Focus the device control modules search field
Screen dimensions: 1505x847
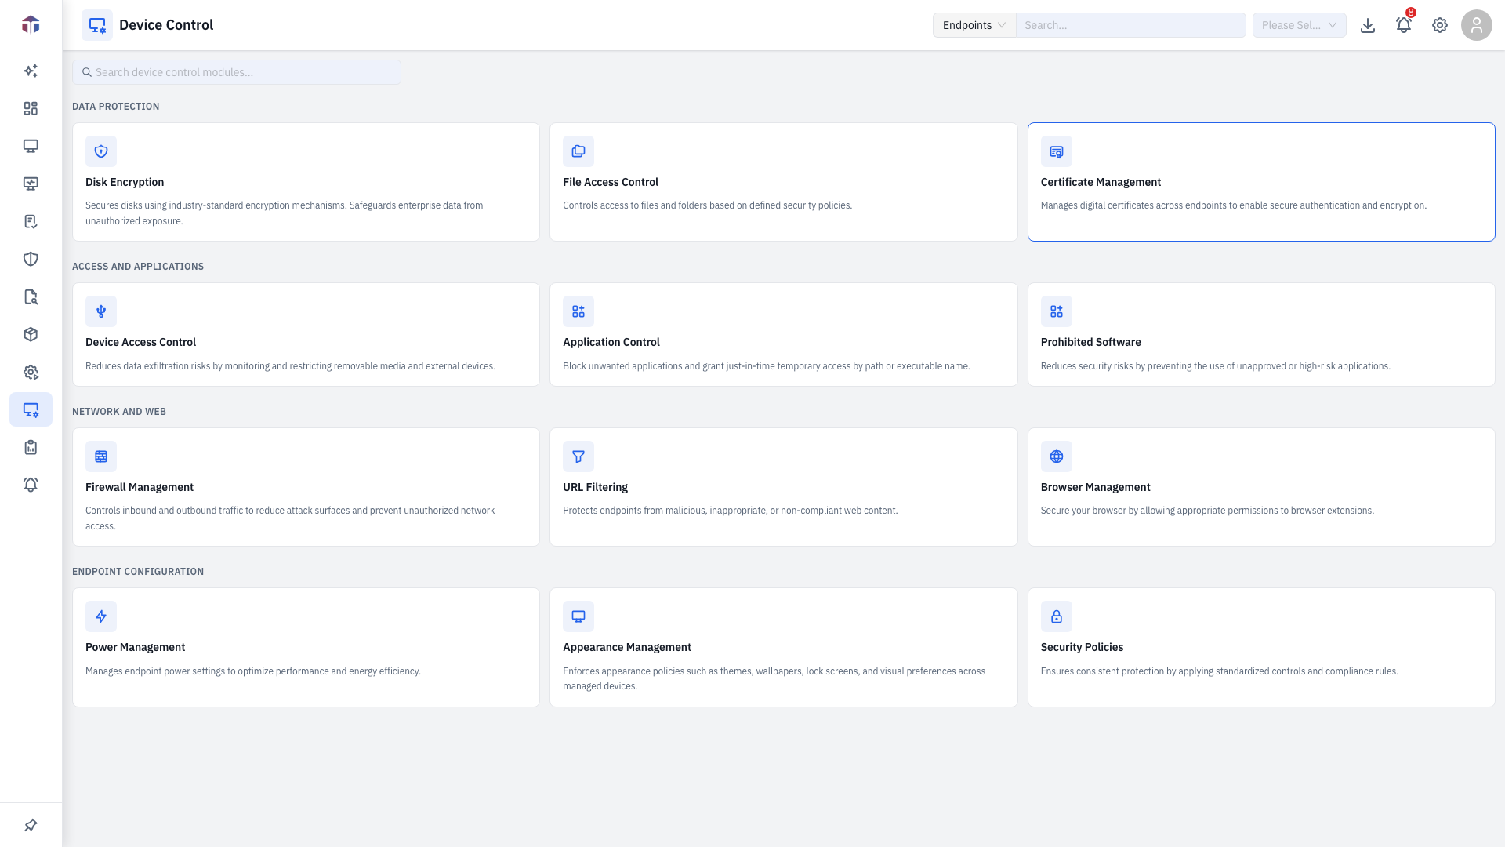click(x=237, y=72)
